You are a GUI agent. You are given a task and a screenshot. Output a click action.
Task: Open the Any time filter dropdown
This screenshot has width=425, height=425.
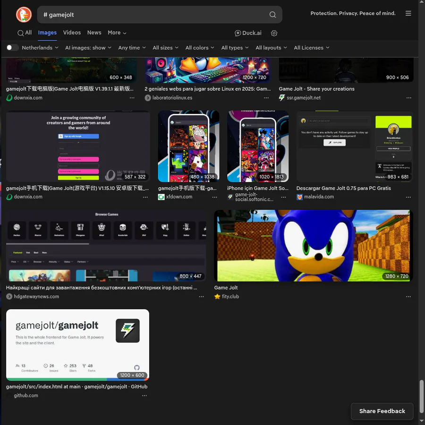click(132, 47)
